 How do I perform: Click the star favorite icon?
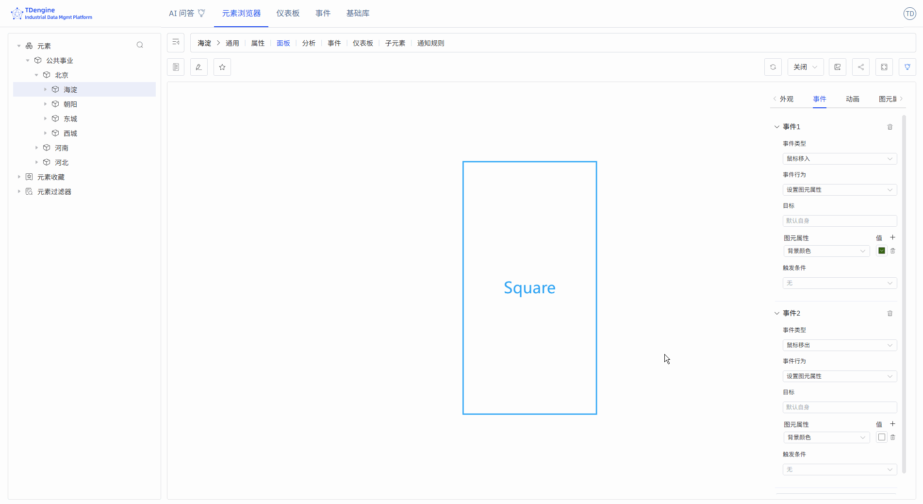coord(222,67)
